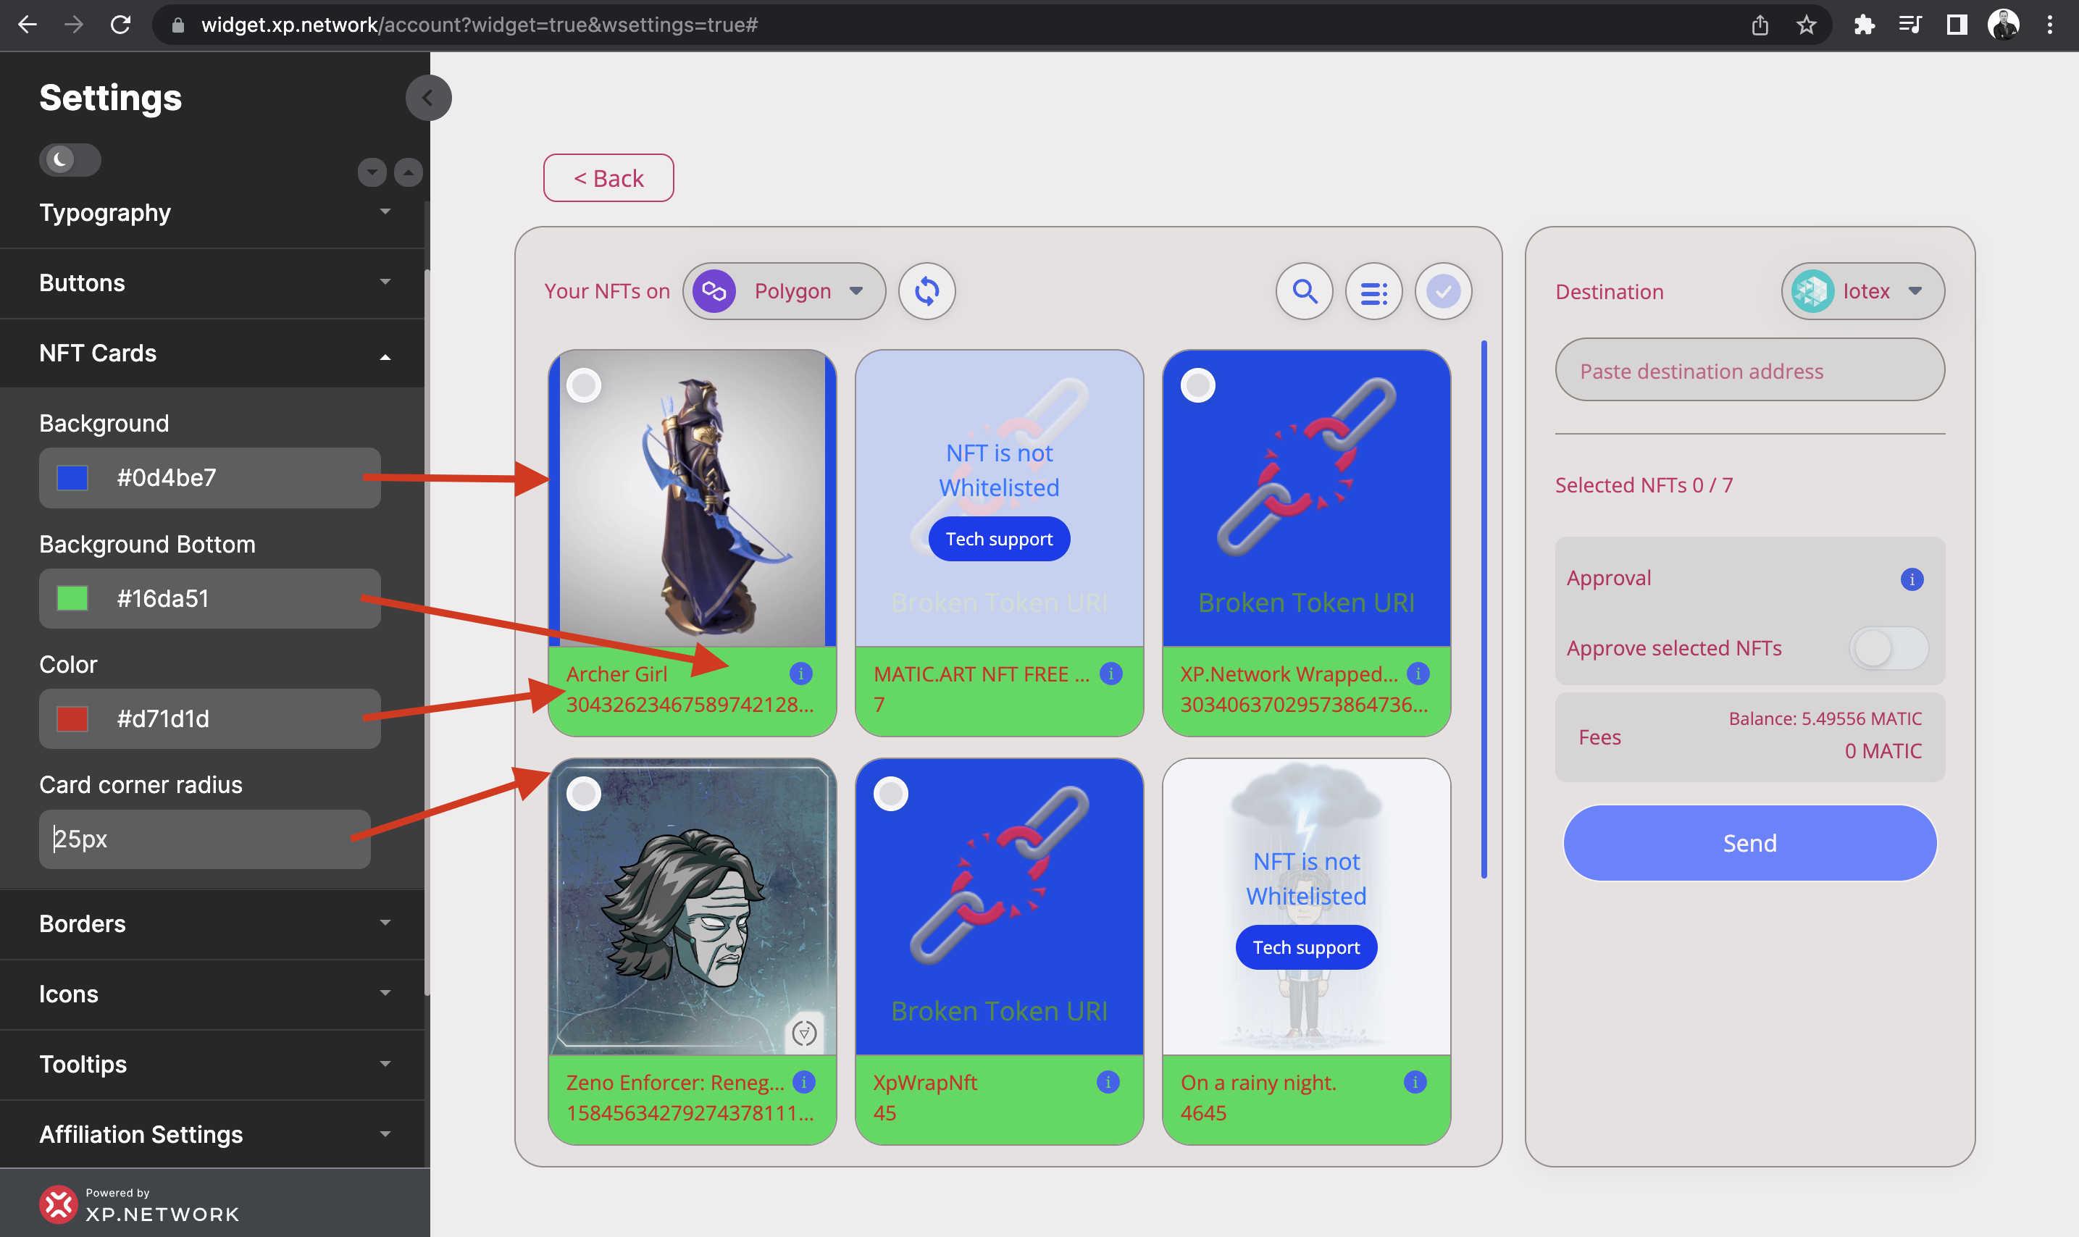The image size is (2079, 1237).
Task: Switch to list view icon
Action: 1373,292
